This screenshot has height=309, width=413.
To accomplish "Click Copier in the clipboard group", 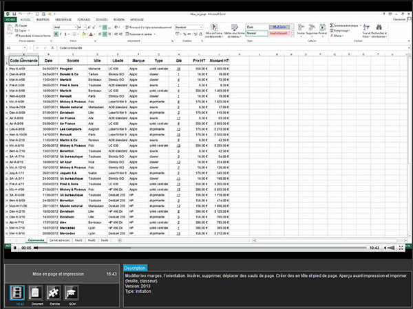I will click(21, 30).
